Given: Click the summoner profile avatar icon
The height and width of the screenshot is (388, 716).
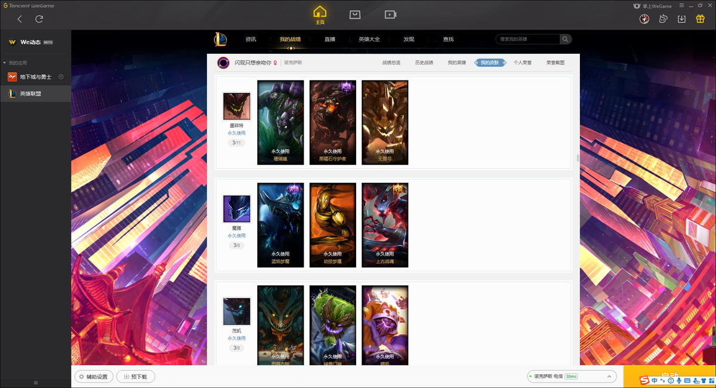Looking at the screenshot, I should [x=223, y=62].
